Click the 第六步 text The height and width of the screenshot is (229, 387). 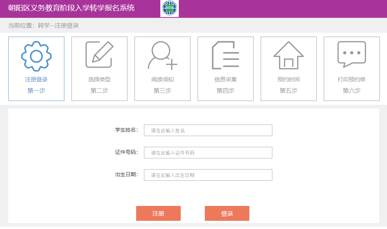pos(352,90)
